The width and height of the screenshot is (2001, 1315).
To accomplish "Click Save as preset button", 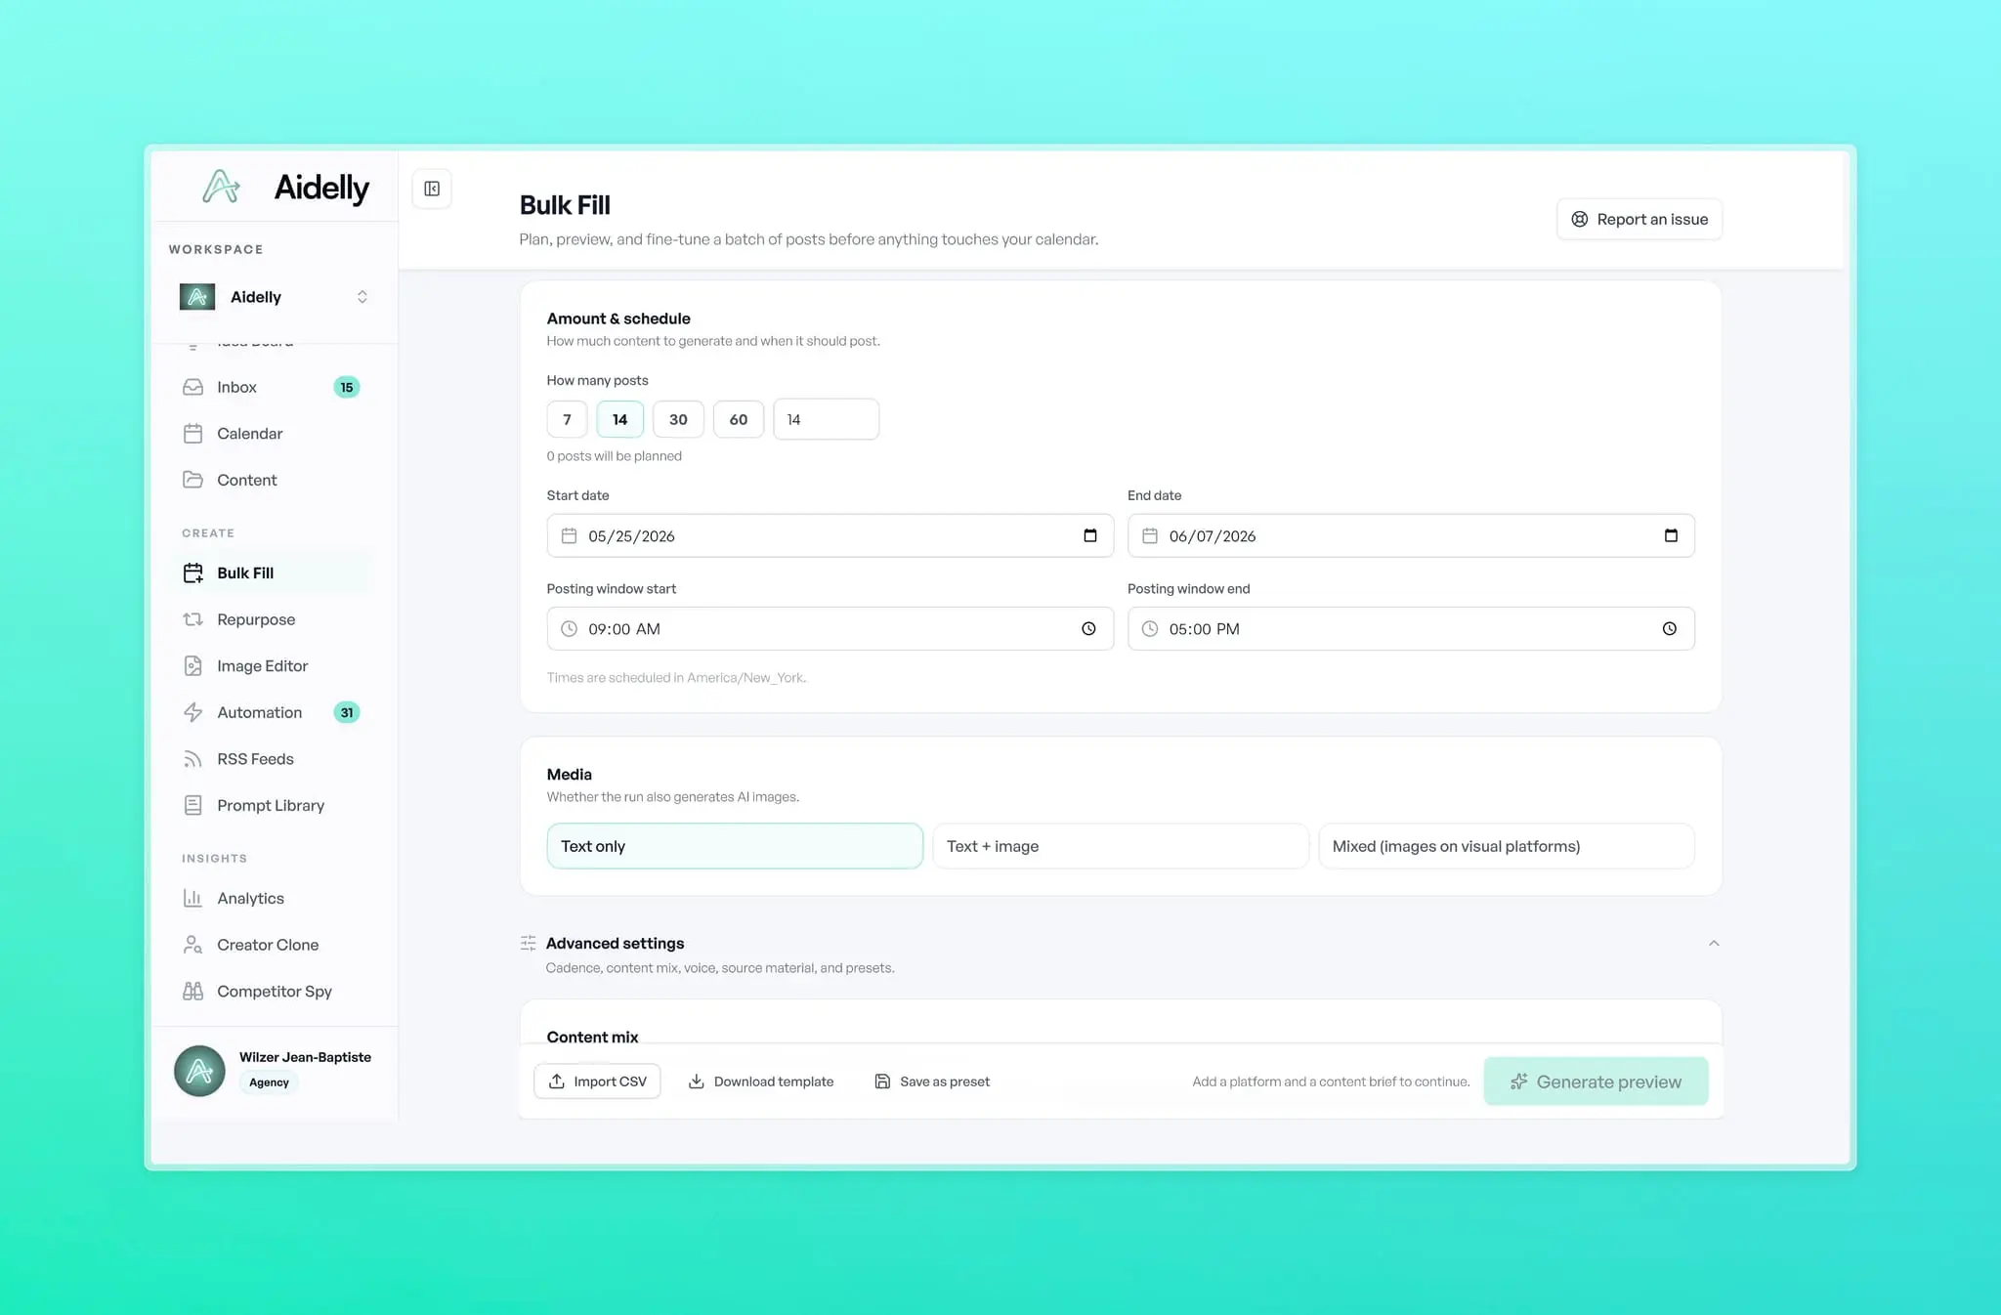I will point(932,1081).
